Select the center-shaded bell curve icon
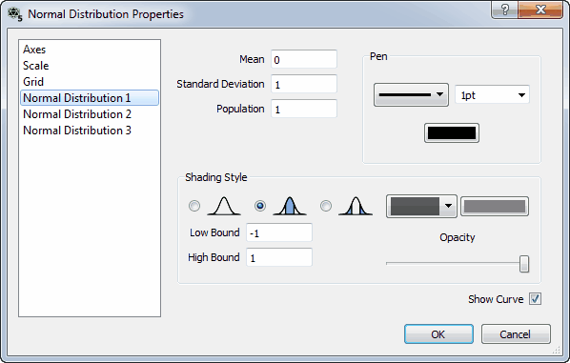This screenshot has height=363, width=570. [290, 206]
